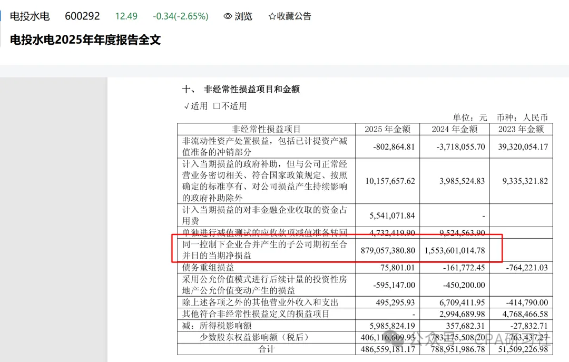Click the amount 6,709,411.95
The width and height of the screenshot is (569, 362).
tap(463, 302)
